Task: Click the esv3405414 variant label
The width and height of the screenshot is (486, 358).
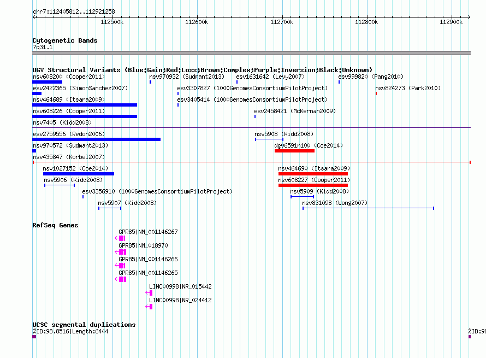Action: point(252,99)
